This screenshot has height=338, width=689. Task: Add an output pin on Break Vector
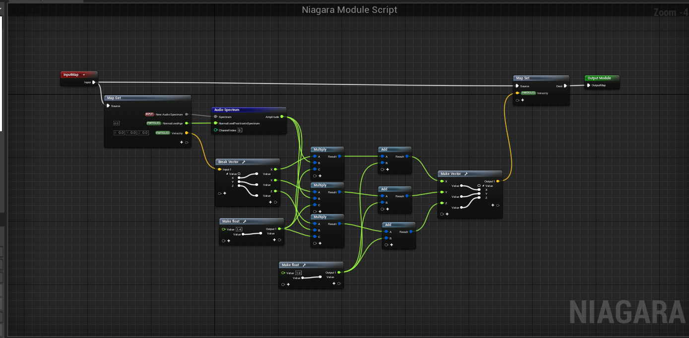tap(271, 202)
